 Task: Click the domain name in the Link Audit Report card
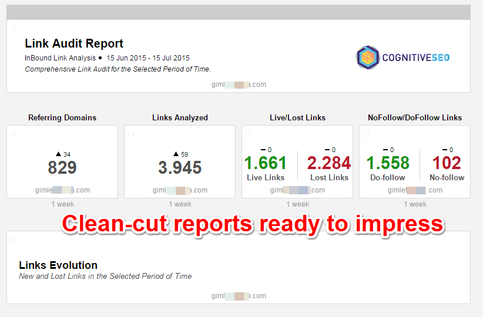click(x=239, y=85)
